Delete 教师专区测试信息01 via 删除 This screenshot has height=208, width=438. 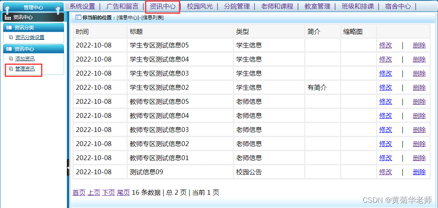coord(419,158)
